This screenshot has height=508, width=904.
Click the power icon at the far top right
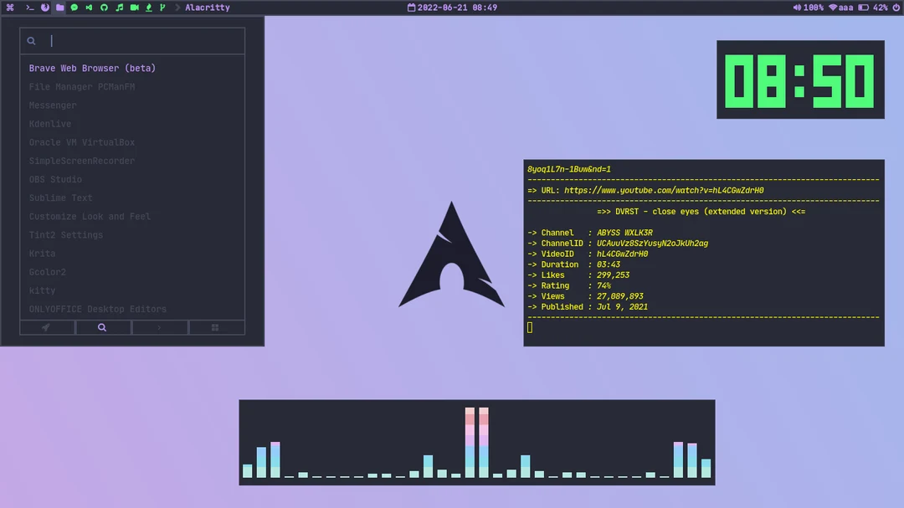click(896, 8)
